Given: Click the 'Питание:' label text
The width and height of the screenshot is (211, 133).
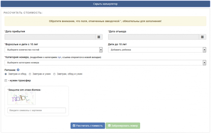Looking at the screenshot, I should pyautogui.click(x=10, y=70).
